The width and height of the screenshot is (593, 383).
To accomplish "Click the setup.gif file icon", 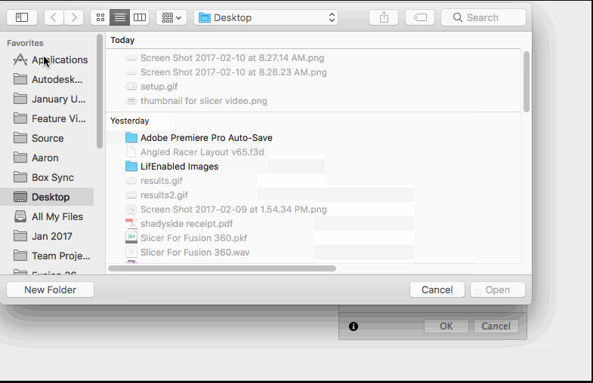I will (131, 87).
